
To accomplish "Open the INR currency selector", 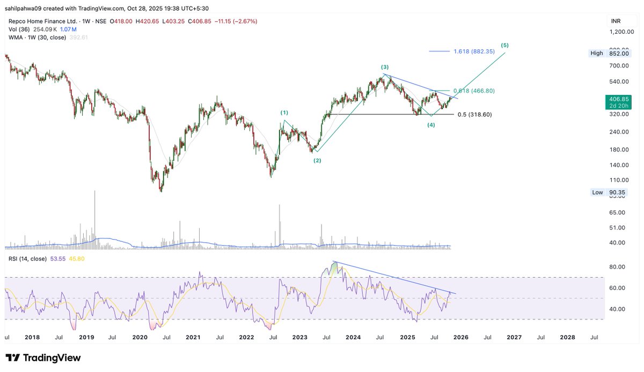I will pyautogui.click(x=616, y=21).
